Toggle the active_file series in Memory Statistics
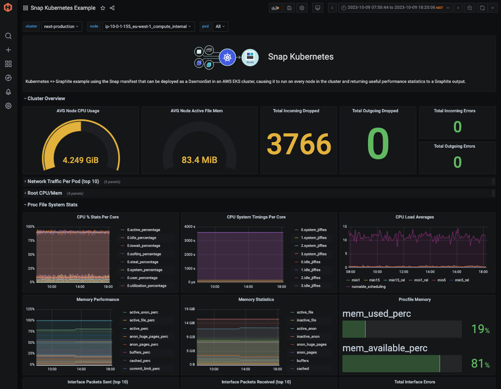 tap(305, 312)
